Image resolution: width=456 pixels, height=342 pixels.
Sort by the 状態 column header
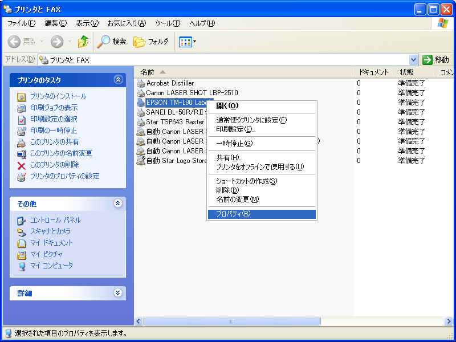tap(414, 72)
